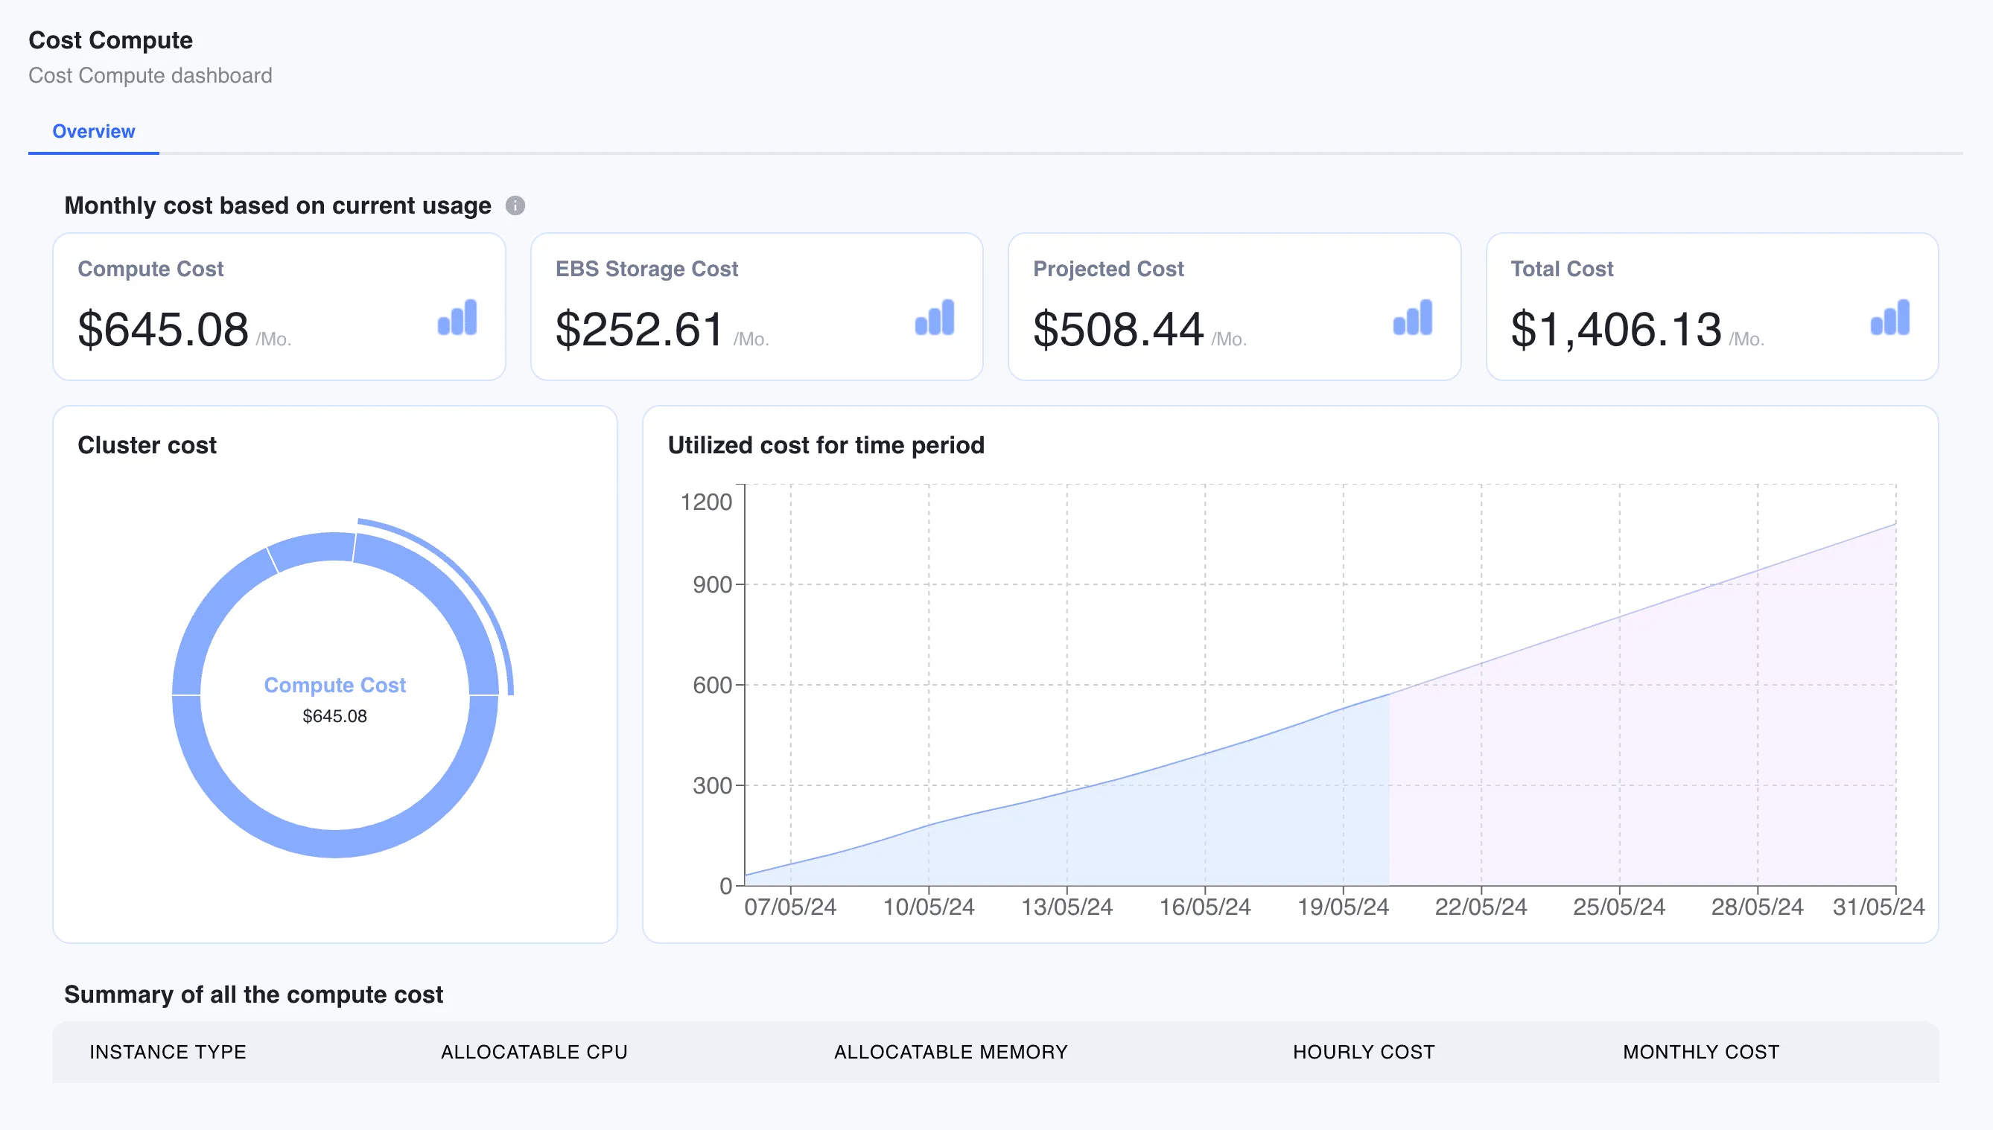
Task: Click bar chart icon in Projected Cost card
Action: tap(1412, 317)
